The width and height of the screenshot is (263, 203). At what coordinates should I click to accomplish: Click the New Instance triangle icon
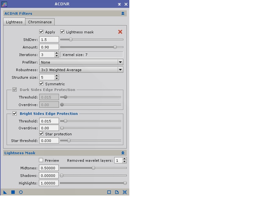[x=5, y=192]
